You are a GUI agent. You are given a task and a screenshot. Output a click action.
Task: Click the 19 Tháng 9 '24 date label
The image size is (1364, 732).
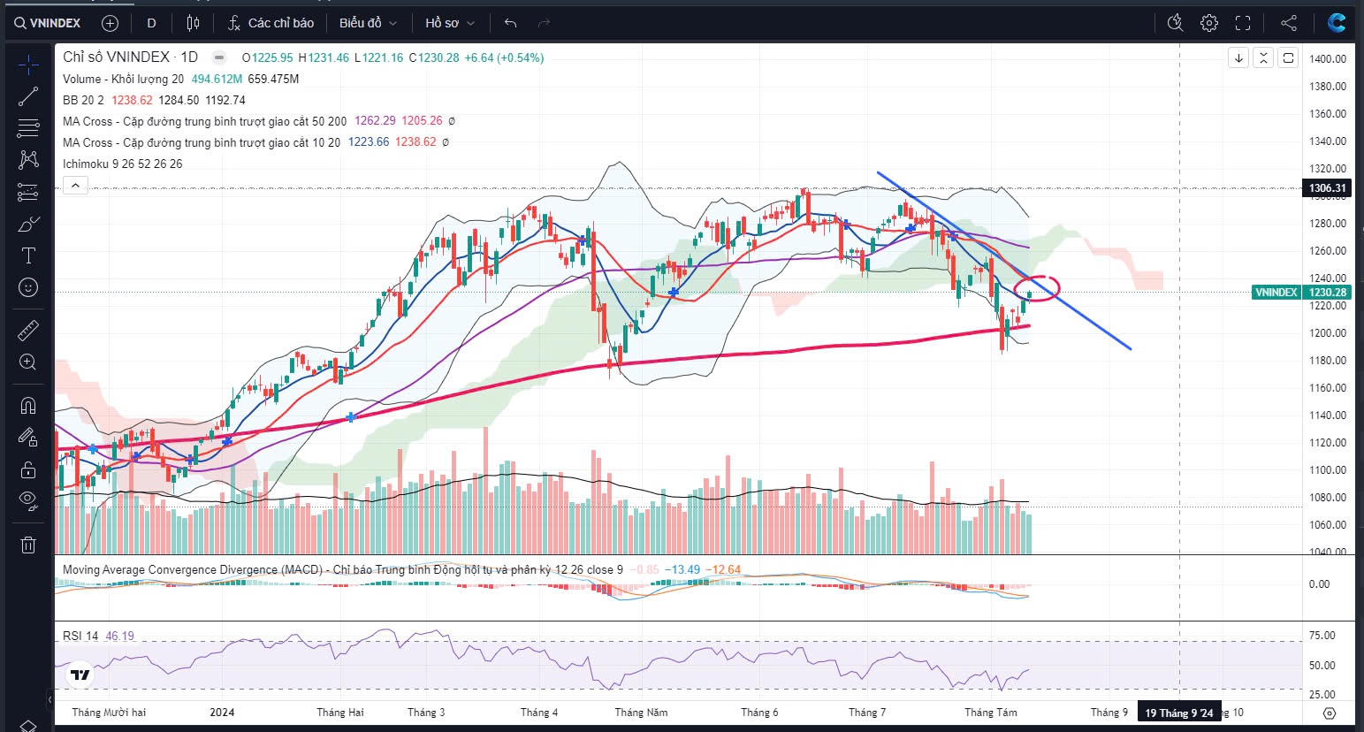pos(1178,713)
